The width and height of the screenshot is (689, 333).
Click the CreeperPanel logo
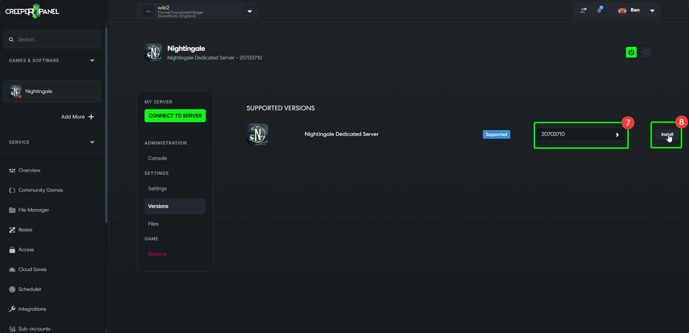[x=32, y=11]
